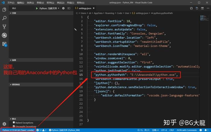The width and height of the screenshot is (211, 132).
Task: Open the Help menu
Action: [81, 3]
